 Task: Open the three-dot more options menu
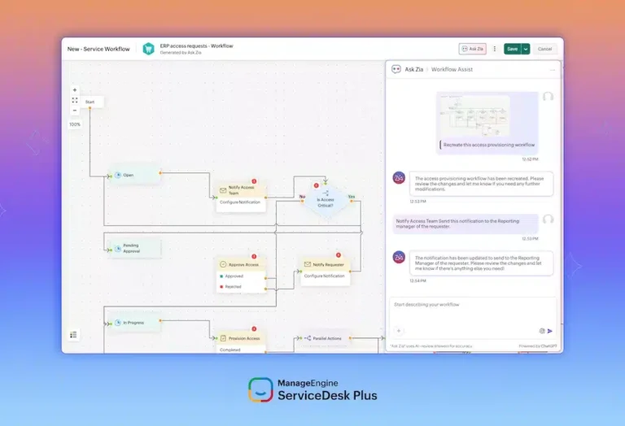494,49
